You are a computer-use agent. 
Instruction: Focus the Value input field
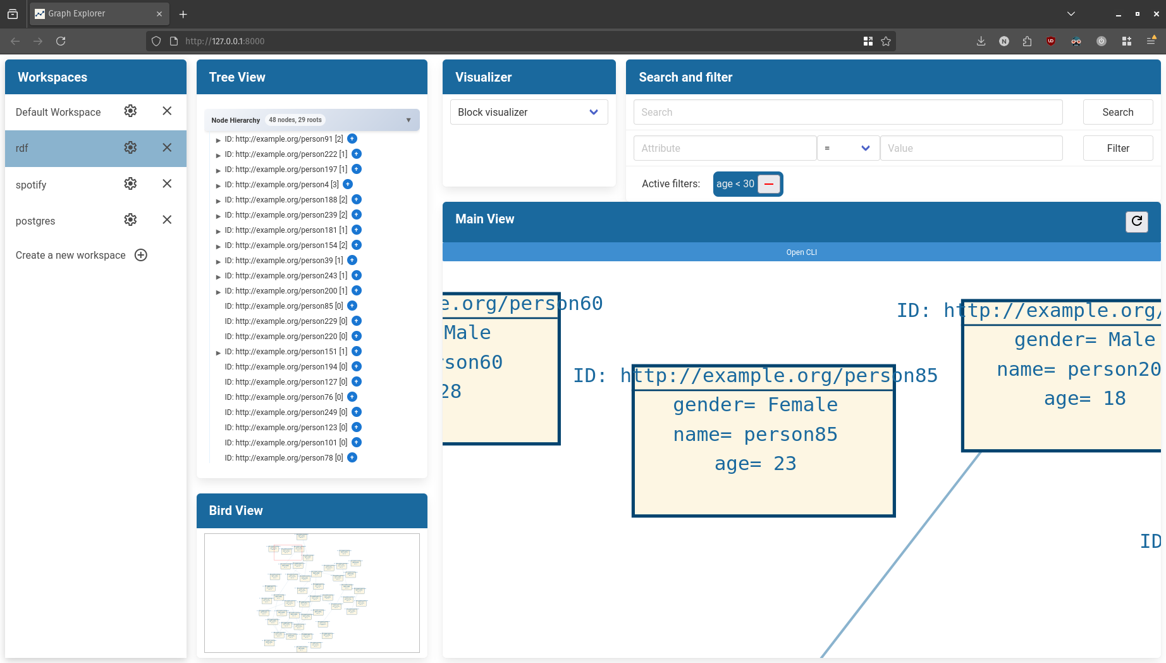click(971, 148)
